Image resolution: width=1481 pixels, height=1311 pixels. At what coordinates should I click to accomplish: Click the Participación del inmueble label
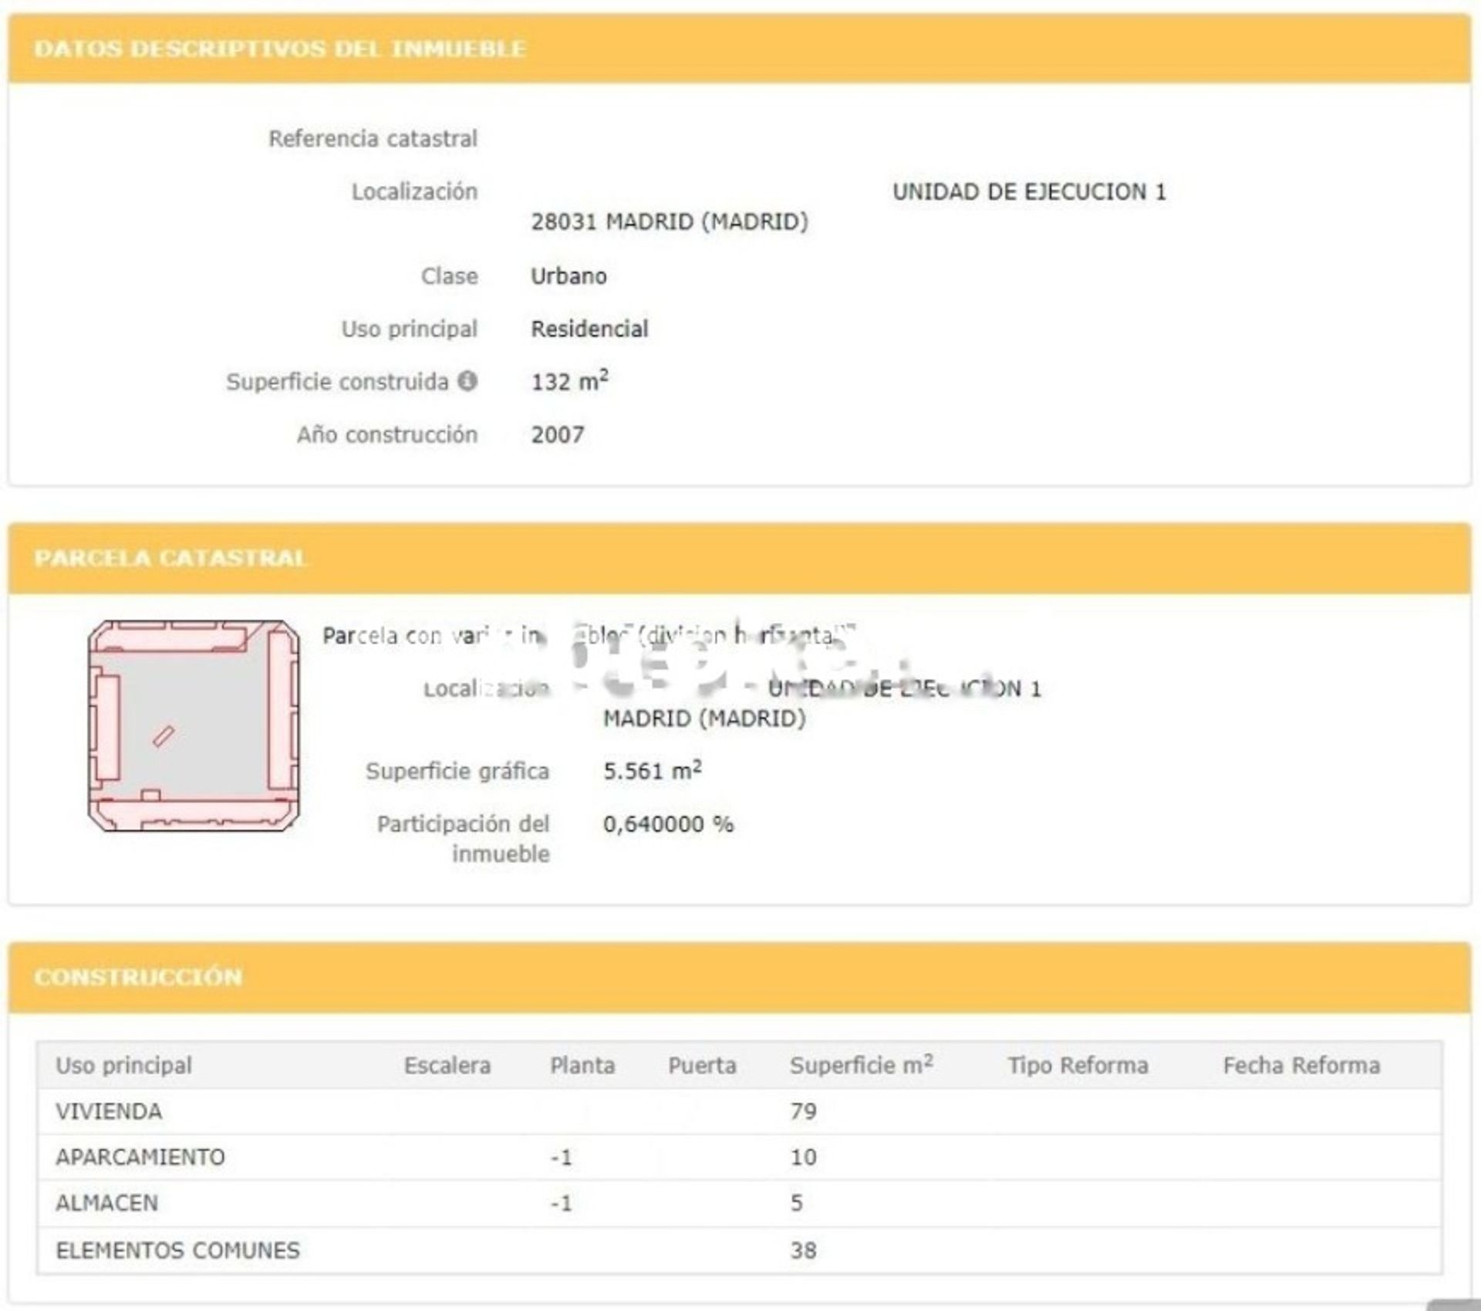click(463, 839)
